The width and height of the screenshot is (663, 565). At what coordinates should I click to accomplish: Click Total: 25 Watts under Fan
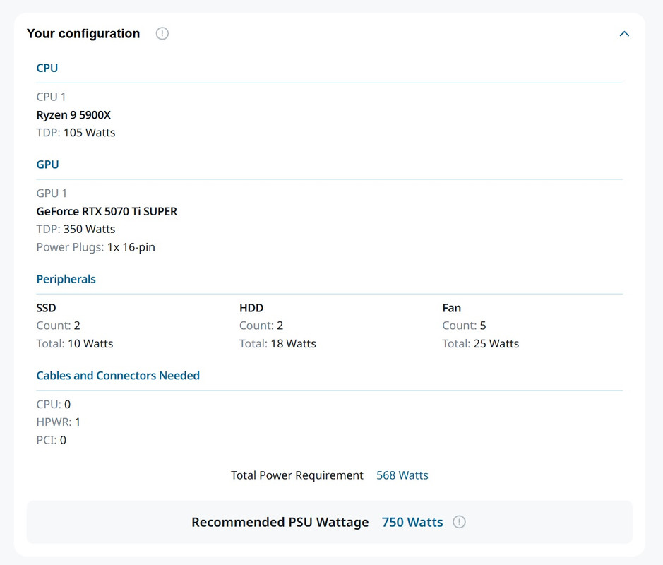[481, 344]
